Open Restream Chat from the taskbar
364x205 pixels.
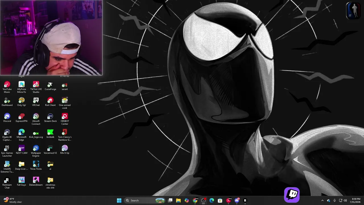[x=245, y=200]
